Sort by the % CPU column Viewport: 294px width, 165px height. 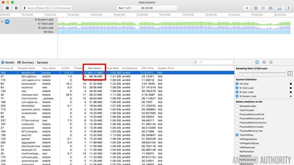66,68
